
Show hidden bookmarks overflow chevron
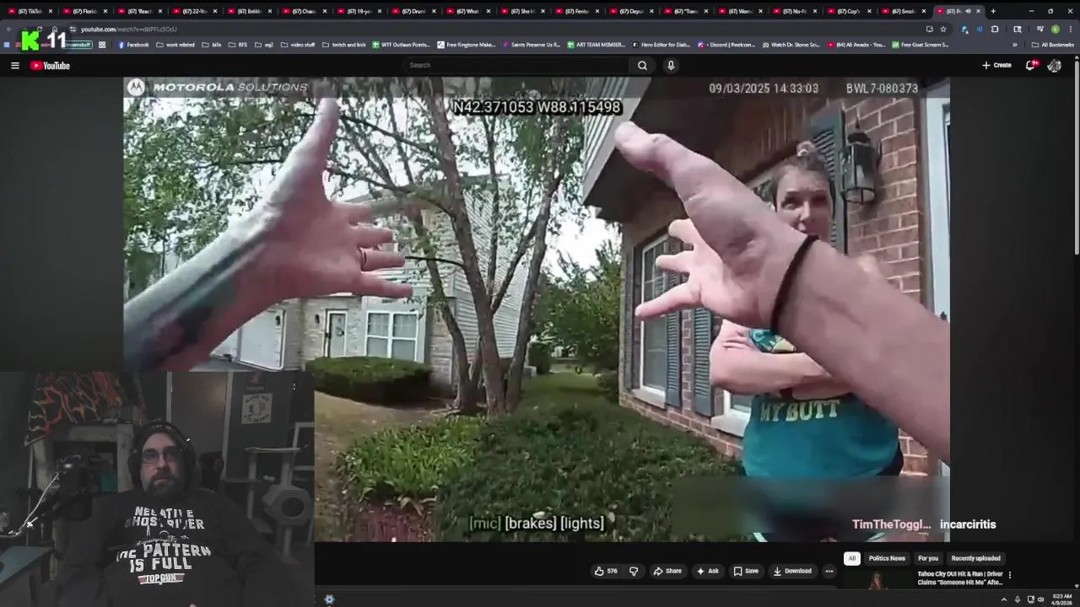1015,45
